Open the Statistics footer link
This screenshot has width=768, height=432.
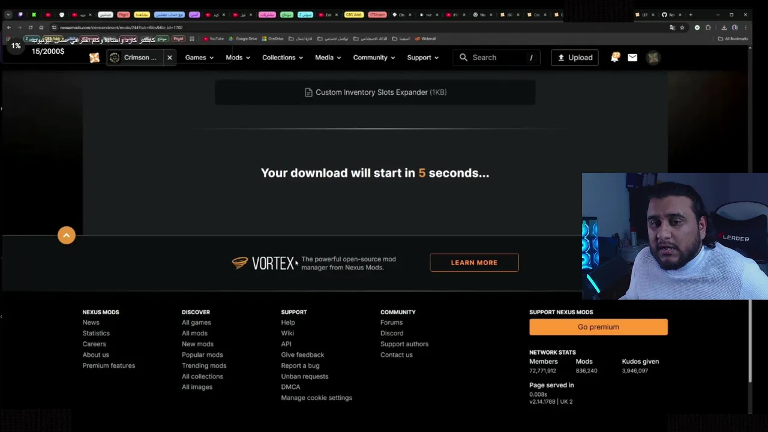96,334
